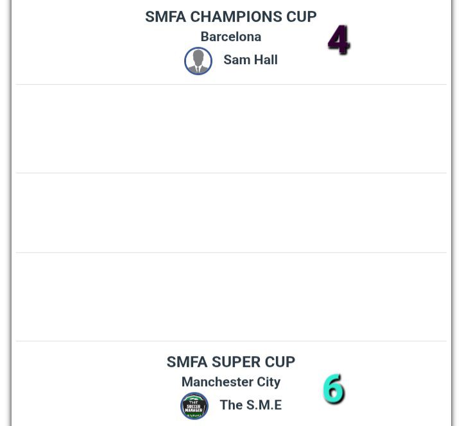462x426 pixels.
Task: Click the teal number 6 badge
Action: tap(334, 389)
